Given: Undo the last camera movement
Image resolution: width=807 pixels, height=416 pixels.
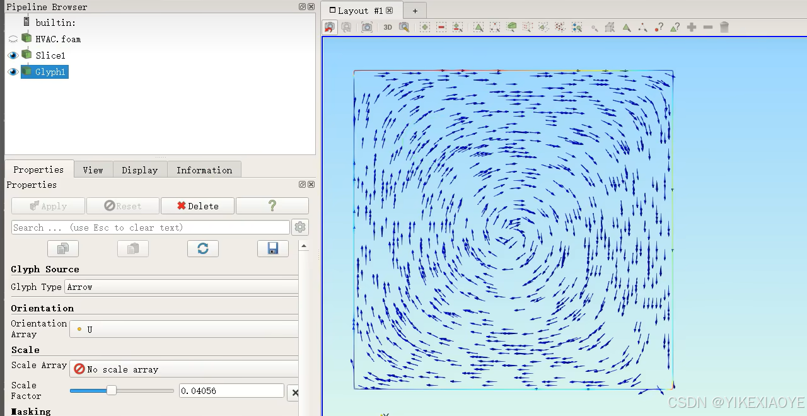Looking at the screenshot, I should [x=330, y=26].
